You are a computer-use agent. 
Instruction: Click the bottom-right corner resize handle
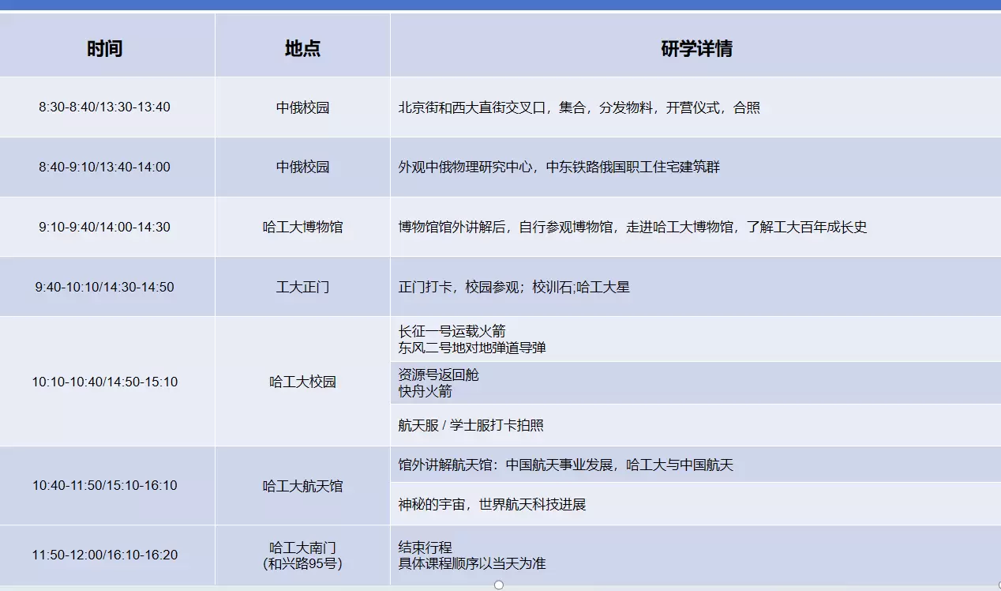tap(999, 585)
